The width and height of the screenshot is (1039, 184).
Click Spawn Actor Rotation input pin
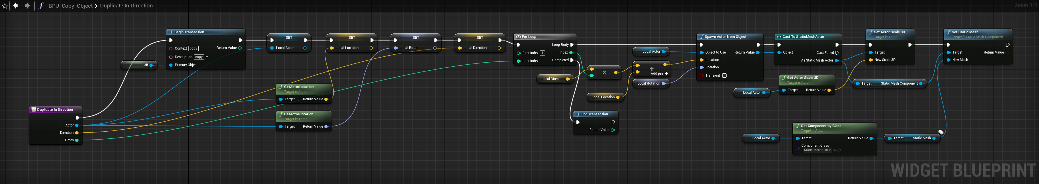coord(702,67)
